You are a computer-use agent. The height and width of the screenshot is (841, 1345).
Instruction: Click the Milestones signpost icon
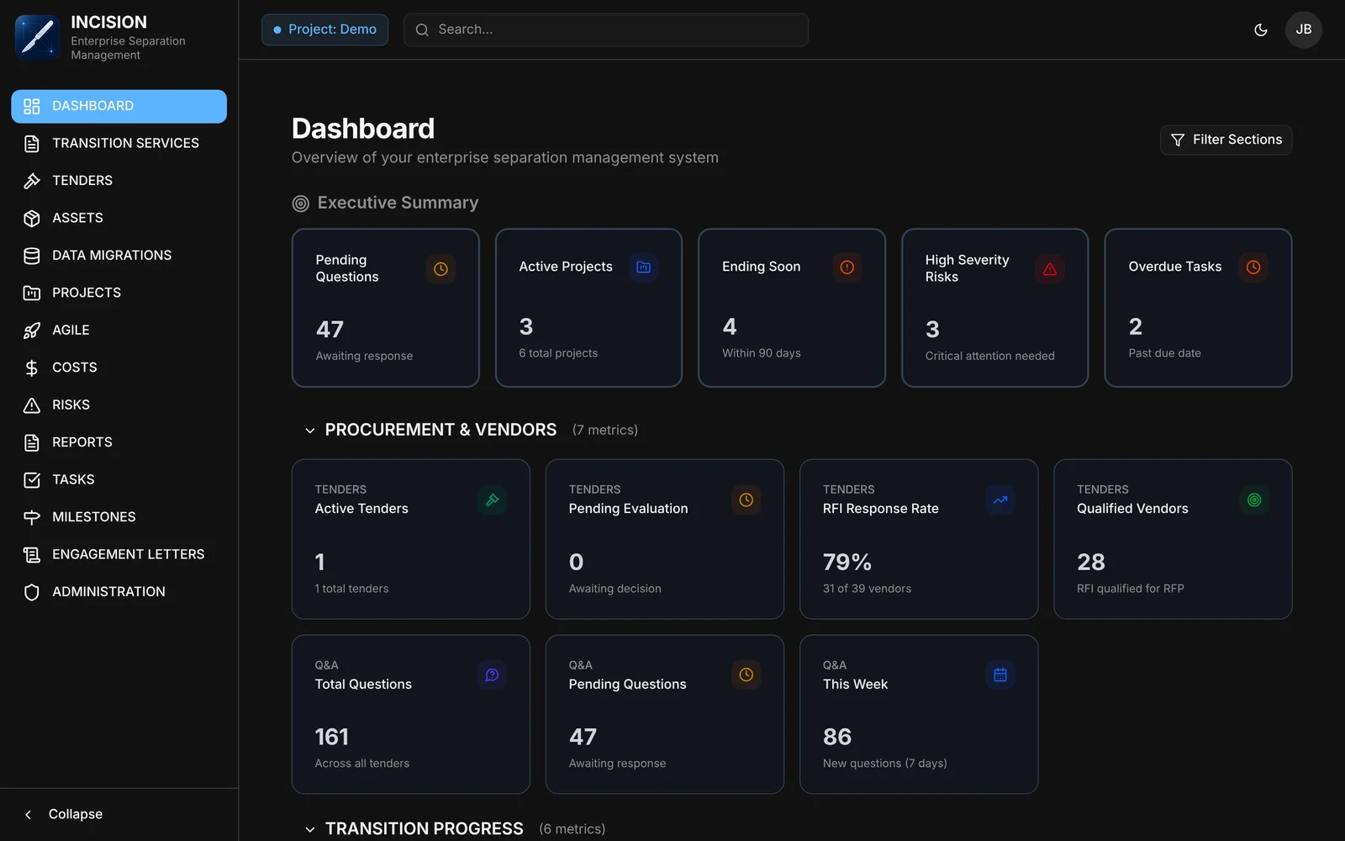pos(32,517)
